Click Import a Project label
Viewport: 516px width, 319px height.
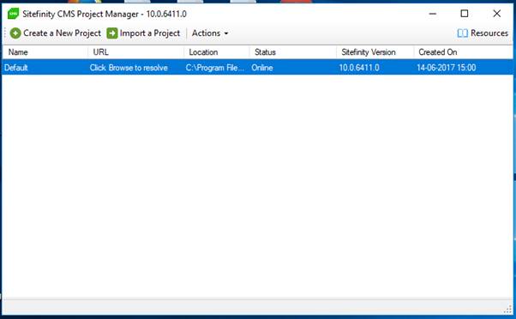tap(150, 33)
